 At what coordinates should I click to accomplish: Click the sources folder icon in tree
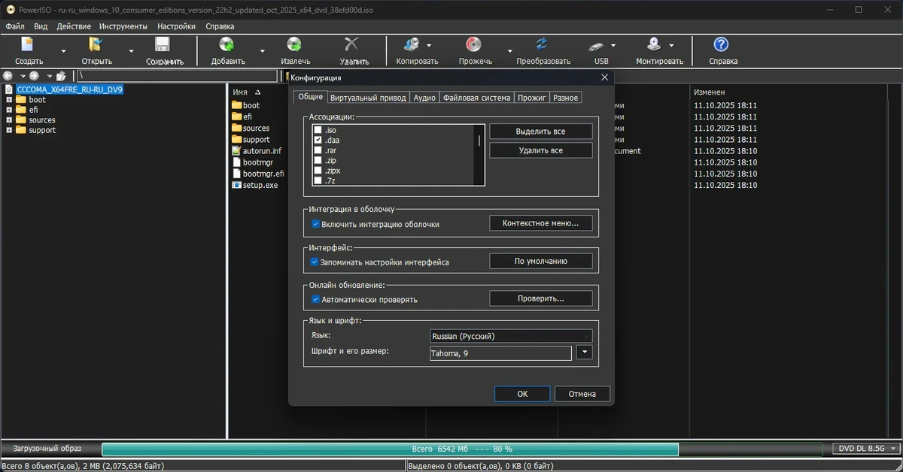(x=21, y=120)
